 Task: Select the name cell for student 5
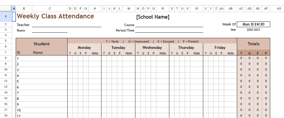click(x=50, y=81)
